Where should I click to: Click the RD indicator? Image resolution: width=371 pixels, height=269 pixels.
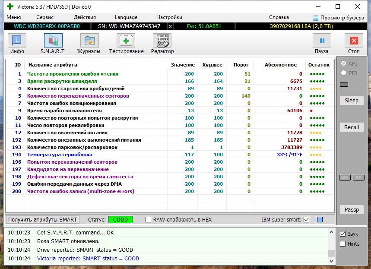[x=358, y=177]
